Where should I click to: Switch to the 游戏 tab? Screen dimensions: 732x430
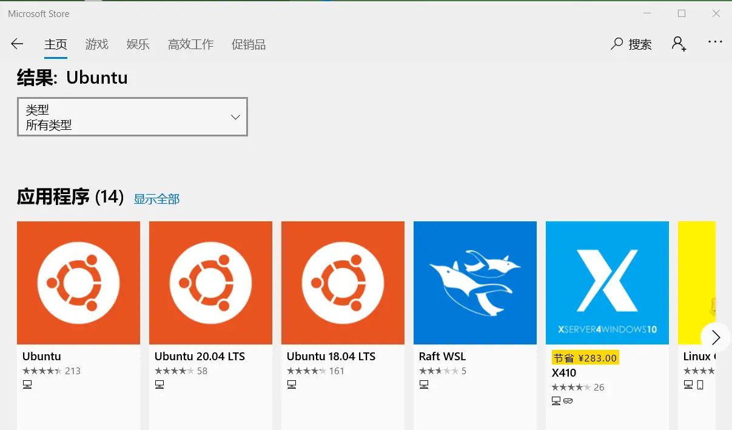pyautogui.click(x=96, y=44)
